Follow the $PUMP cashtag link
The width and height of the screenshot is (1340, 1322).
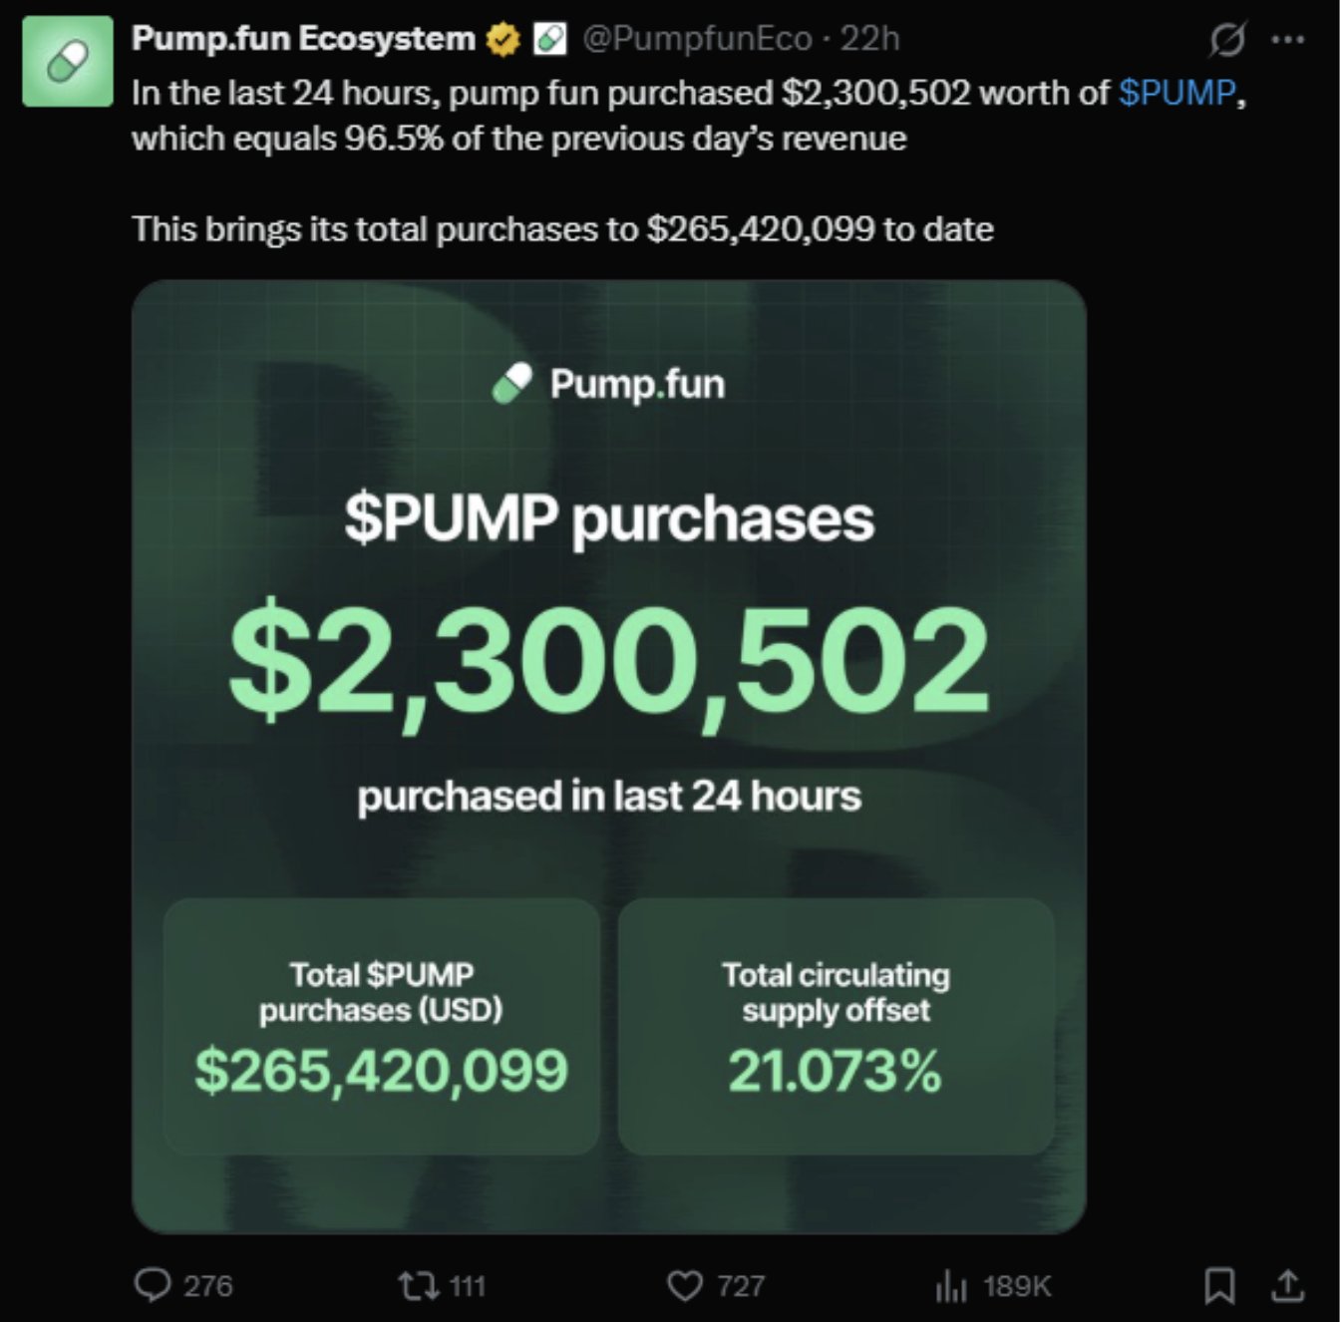1176,93
